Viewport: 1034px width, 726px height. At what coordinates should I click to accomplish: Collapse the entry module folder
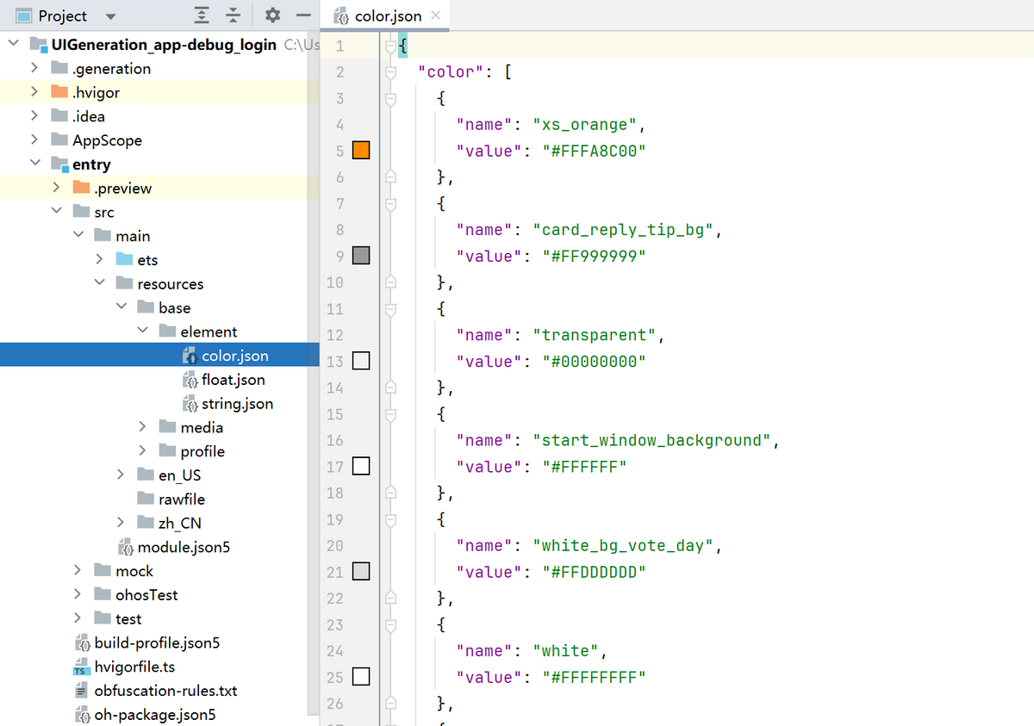click(34, 164)
